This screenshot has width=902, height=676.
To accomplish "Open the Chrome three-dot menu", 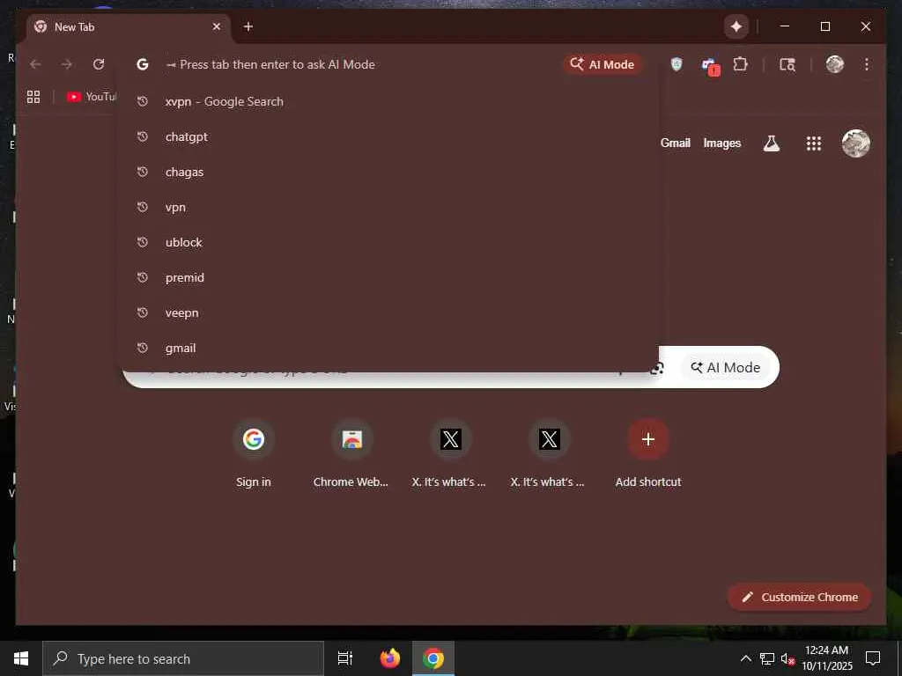I will click(x=867, y=64).
